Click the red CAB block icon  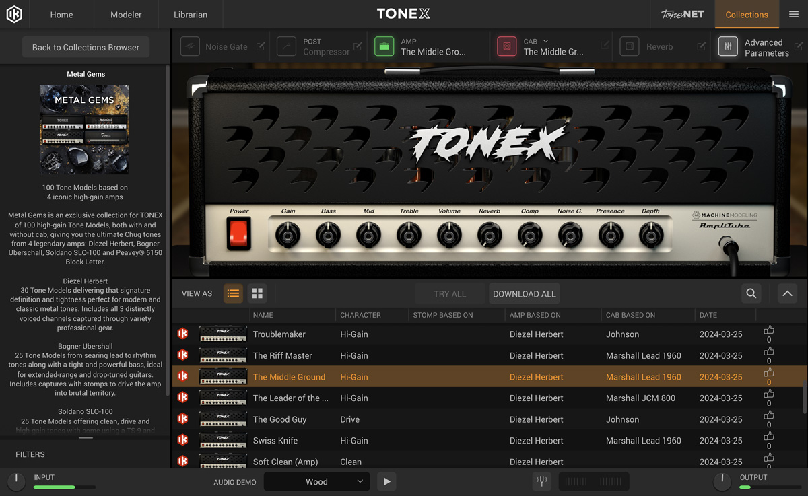click(x=506, y=46)
